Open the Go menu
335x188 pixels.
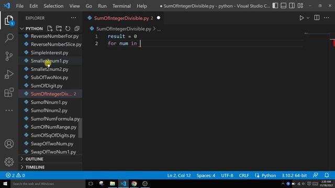[x=89, y=6]
